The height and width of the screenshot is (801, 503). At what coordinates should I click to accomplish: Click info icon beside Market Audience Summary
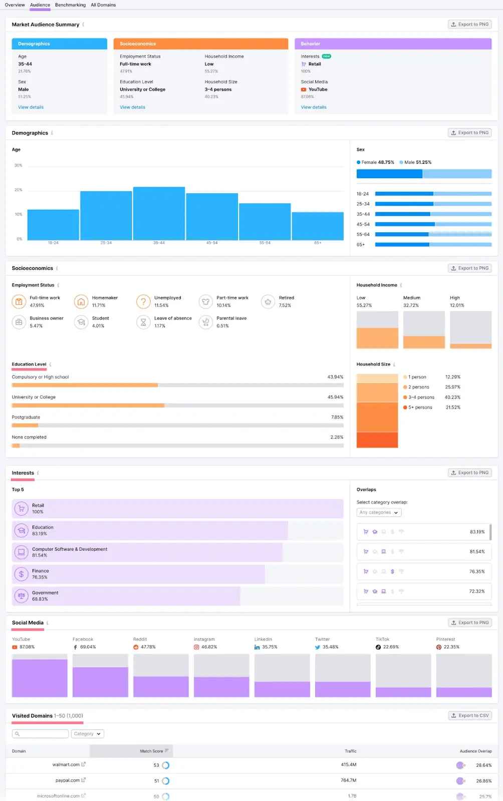click(83, 25)
